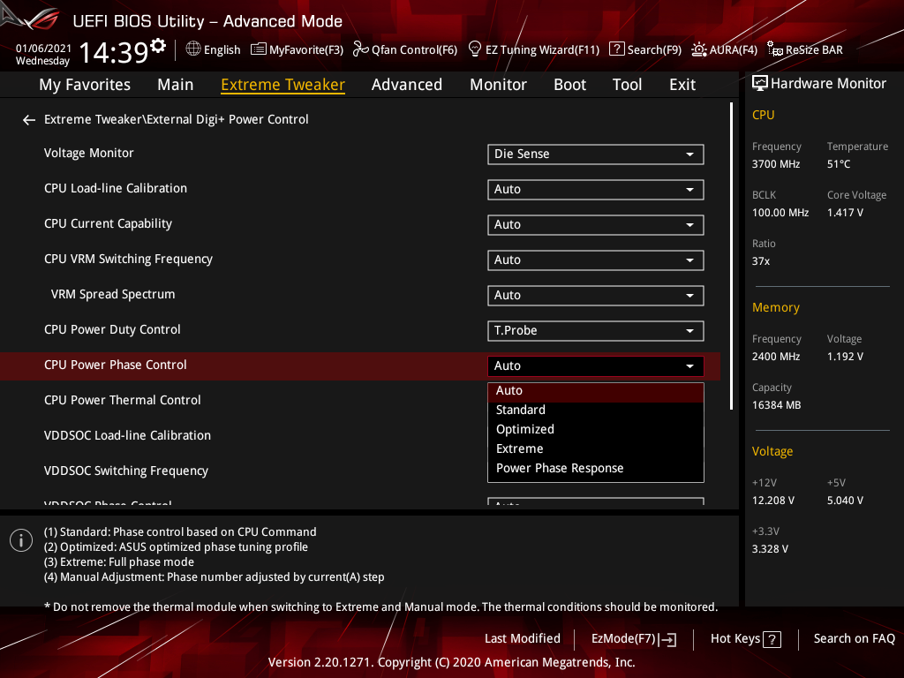Expand CPU Load-line Calibration dropdown
Viewport: 904px width, 678px height.
tap(596, 190)
